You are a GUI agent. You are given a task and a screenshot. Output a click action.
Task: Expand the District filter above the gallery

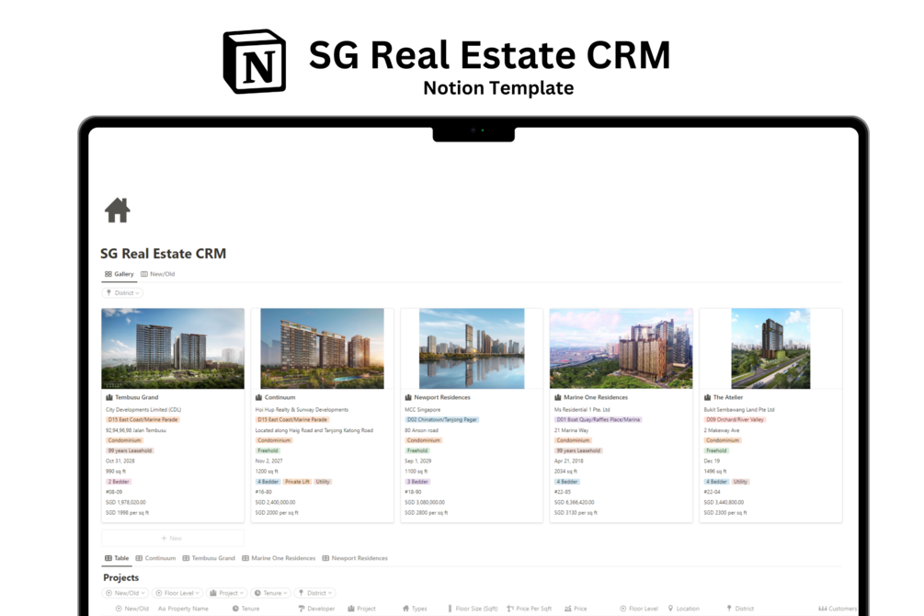coord(122,293)
